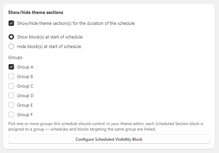Select Show block(s) at start of schedule
This screenshot has height=153, width=219.
[x=11, y=37]
